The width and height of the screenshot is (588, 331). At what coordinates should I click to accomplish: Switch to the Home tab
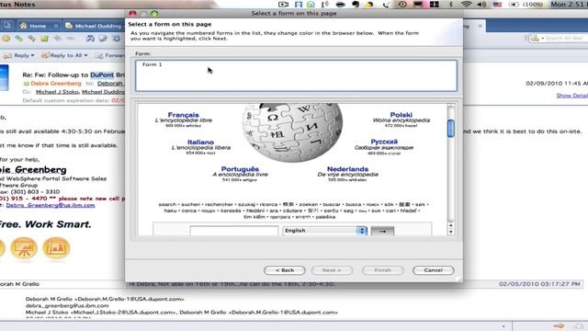[38, 26]
